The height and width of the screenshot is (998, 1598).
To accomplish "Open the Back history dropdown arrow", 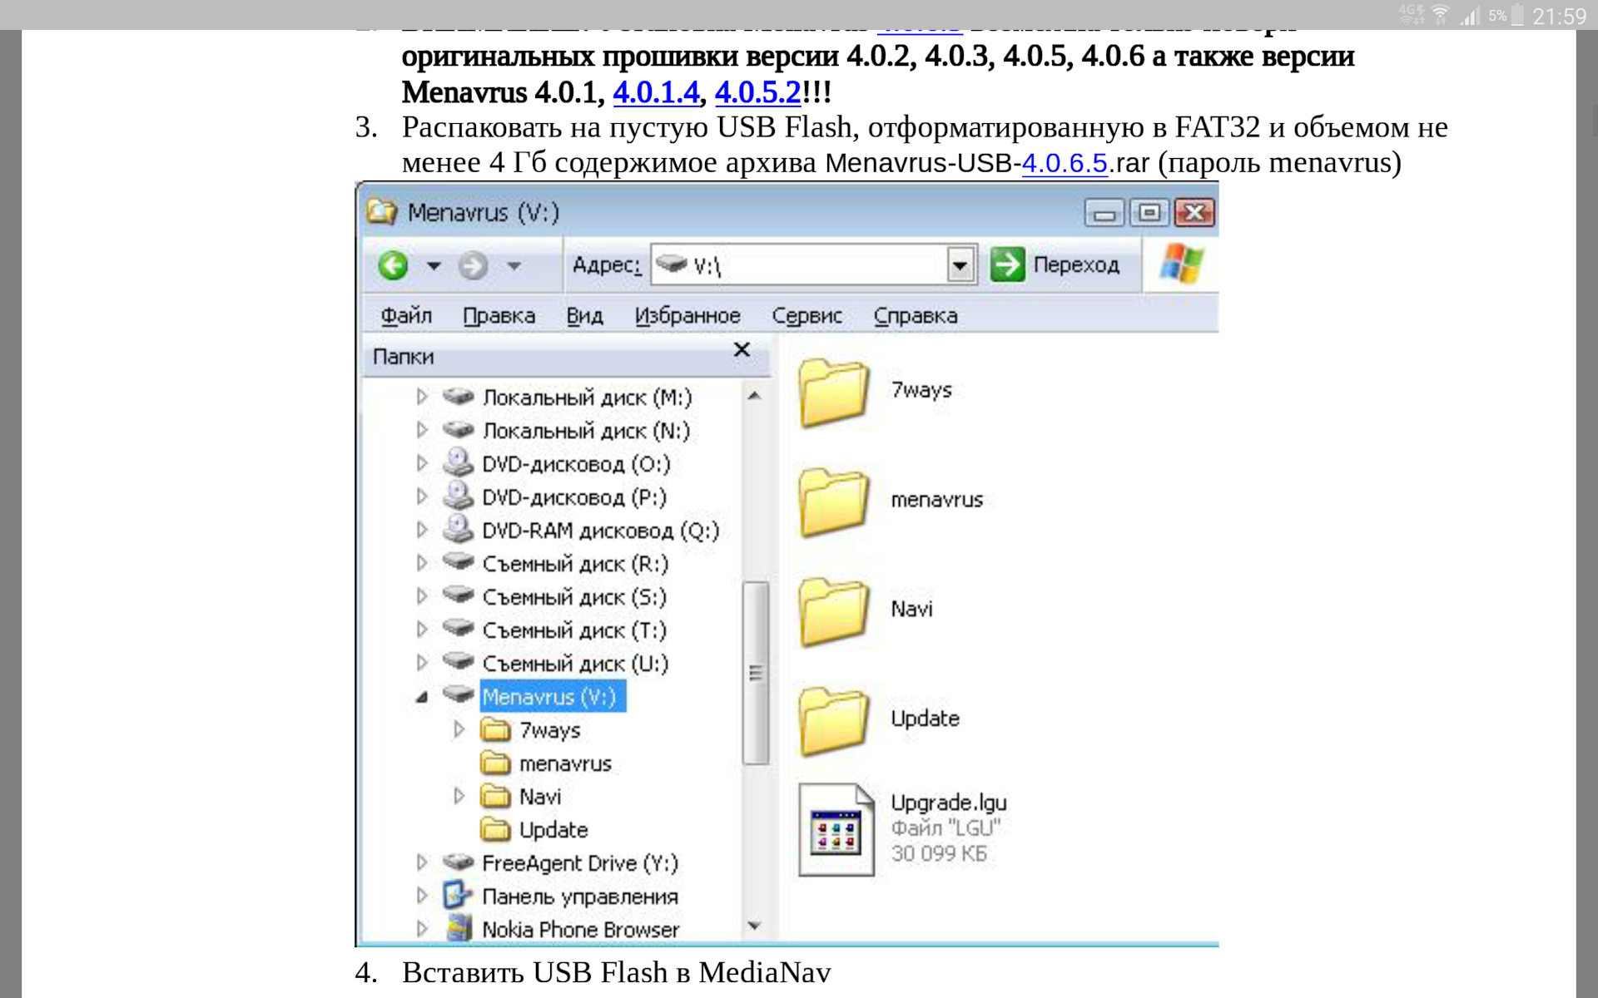I will coord(434,266).
